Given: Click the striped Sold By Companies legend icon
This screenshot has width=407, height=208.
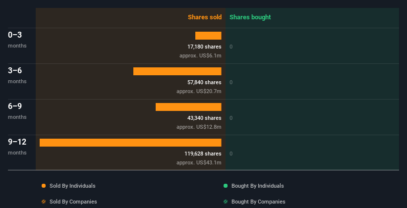Looking at the screenshot, I should pyautogui.click(x=44, y=202).
